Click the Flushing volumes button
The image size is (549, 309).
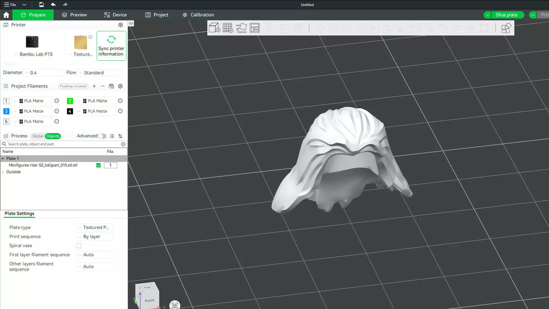[73, 86]
